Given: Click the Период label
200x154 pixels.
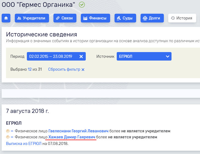Looking at the screenshot, I should click(x=17, y=56).
